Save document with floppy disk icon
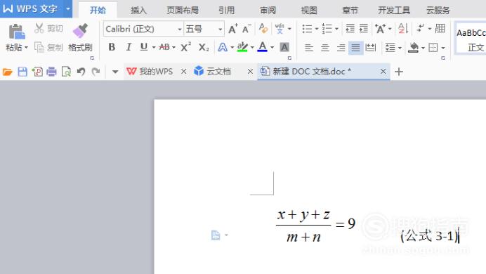The width and height of the screenshot is (486, 274). point(22,72)
